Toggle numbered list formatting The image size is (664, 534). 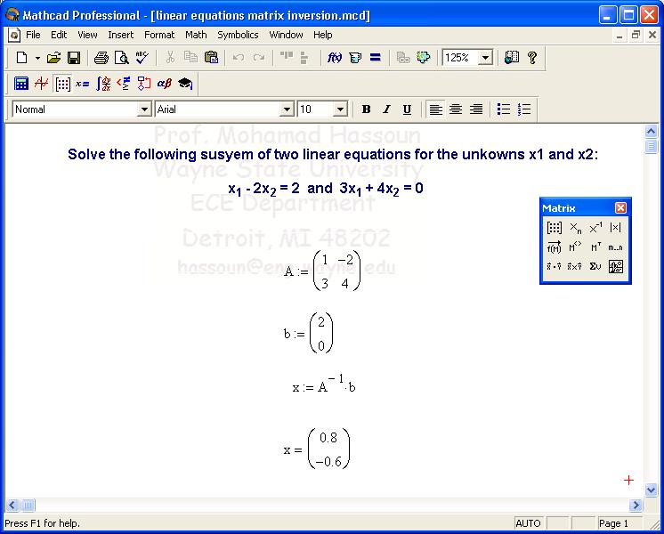[x=524, y=109]
